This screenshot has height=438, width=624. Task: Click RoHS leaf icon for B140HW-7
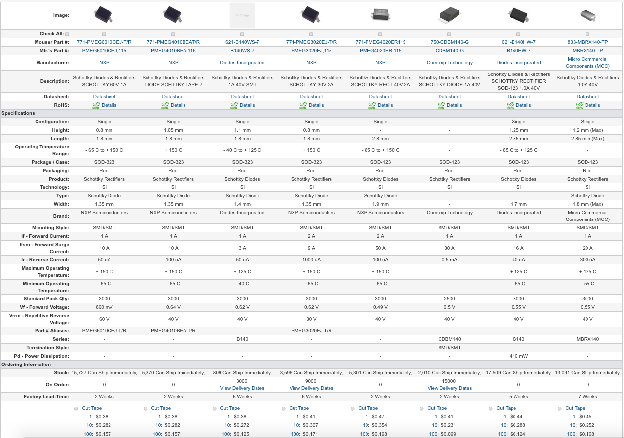point(510,105)
